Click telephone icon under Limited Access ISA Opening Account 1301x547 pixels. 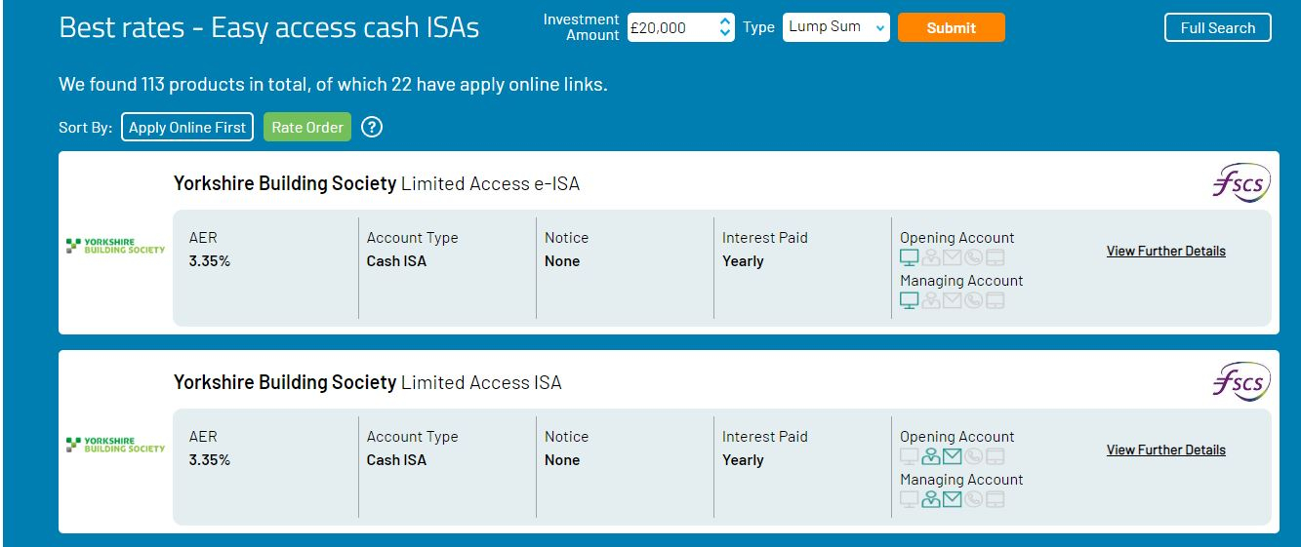[973, 456]
